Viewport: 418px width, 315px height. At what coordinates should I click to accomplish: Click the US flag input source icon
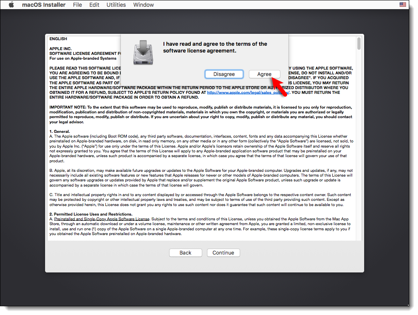[x=402, y=4]
